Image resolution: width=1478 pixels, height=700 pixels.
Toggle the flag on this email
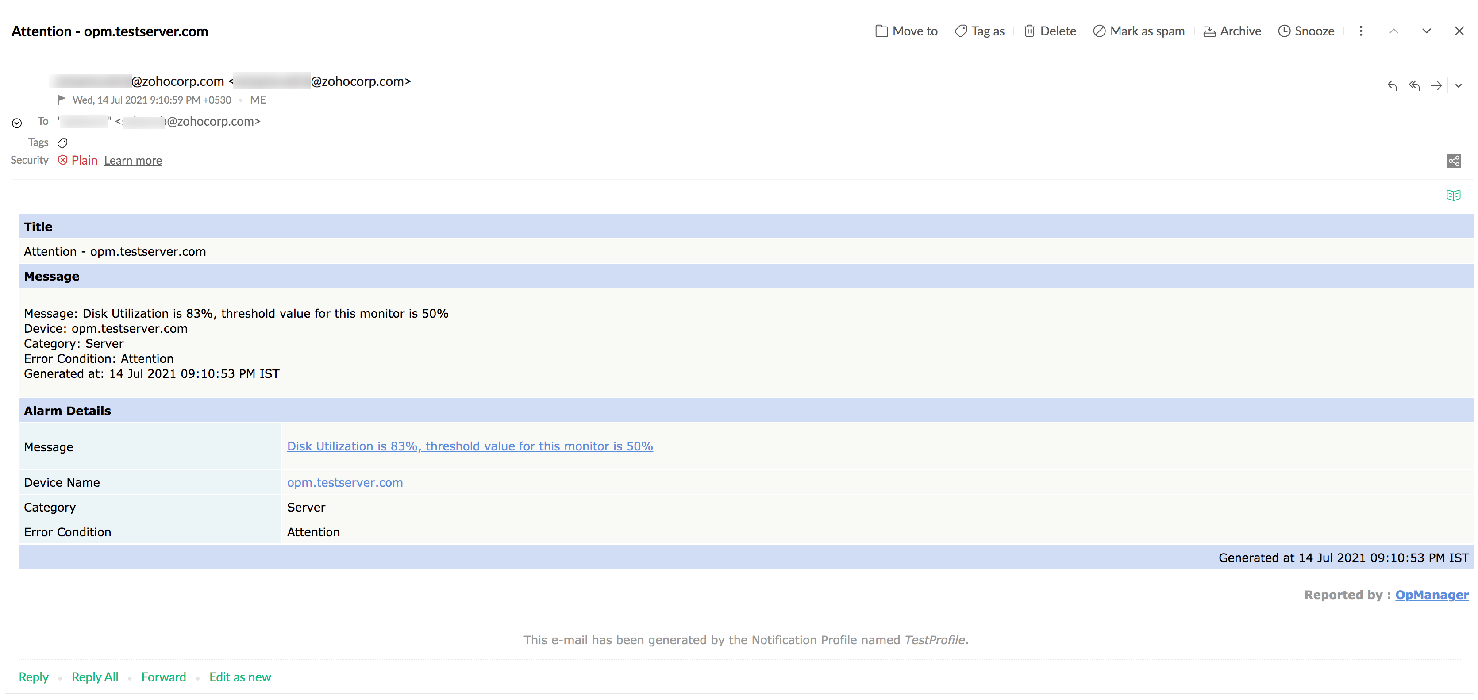62,99
